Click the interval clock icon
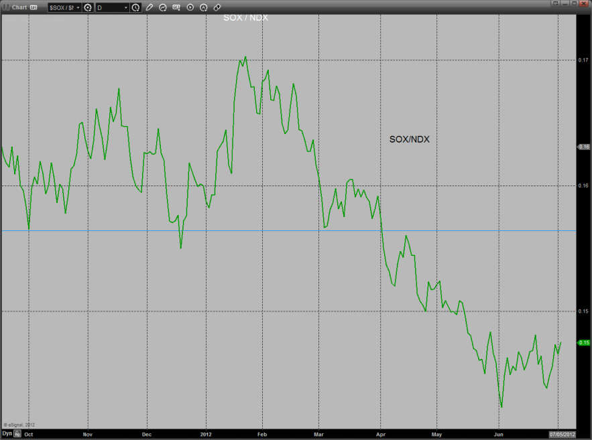592x440 pixels. coord(136,7)
